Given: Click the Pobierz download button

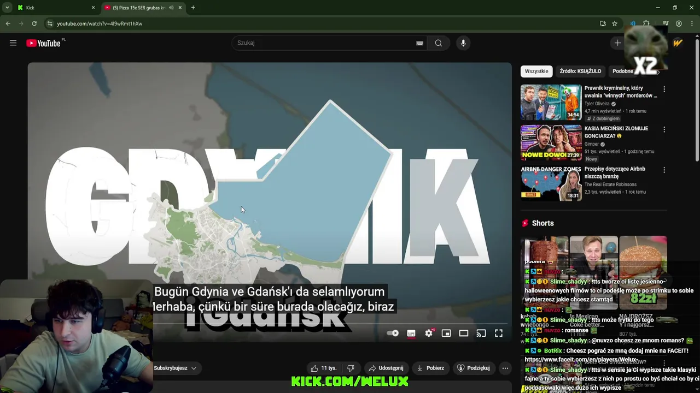Looking at the screenshot, I should [430, 368].
